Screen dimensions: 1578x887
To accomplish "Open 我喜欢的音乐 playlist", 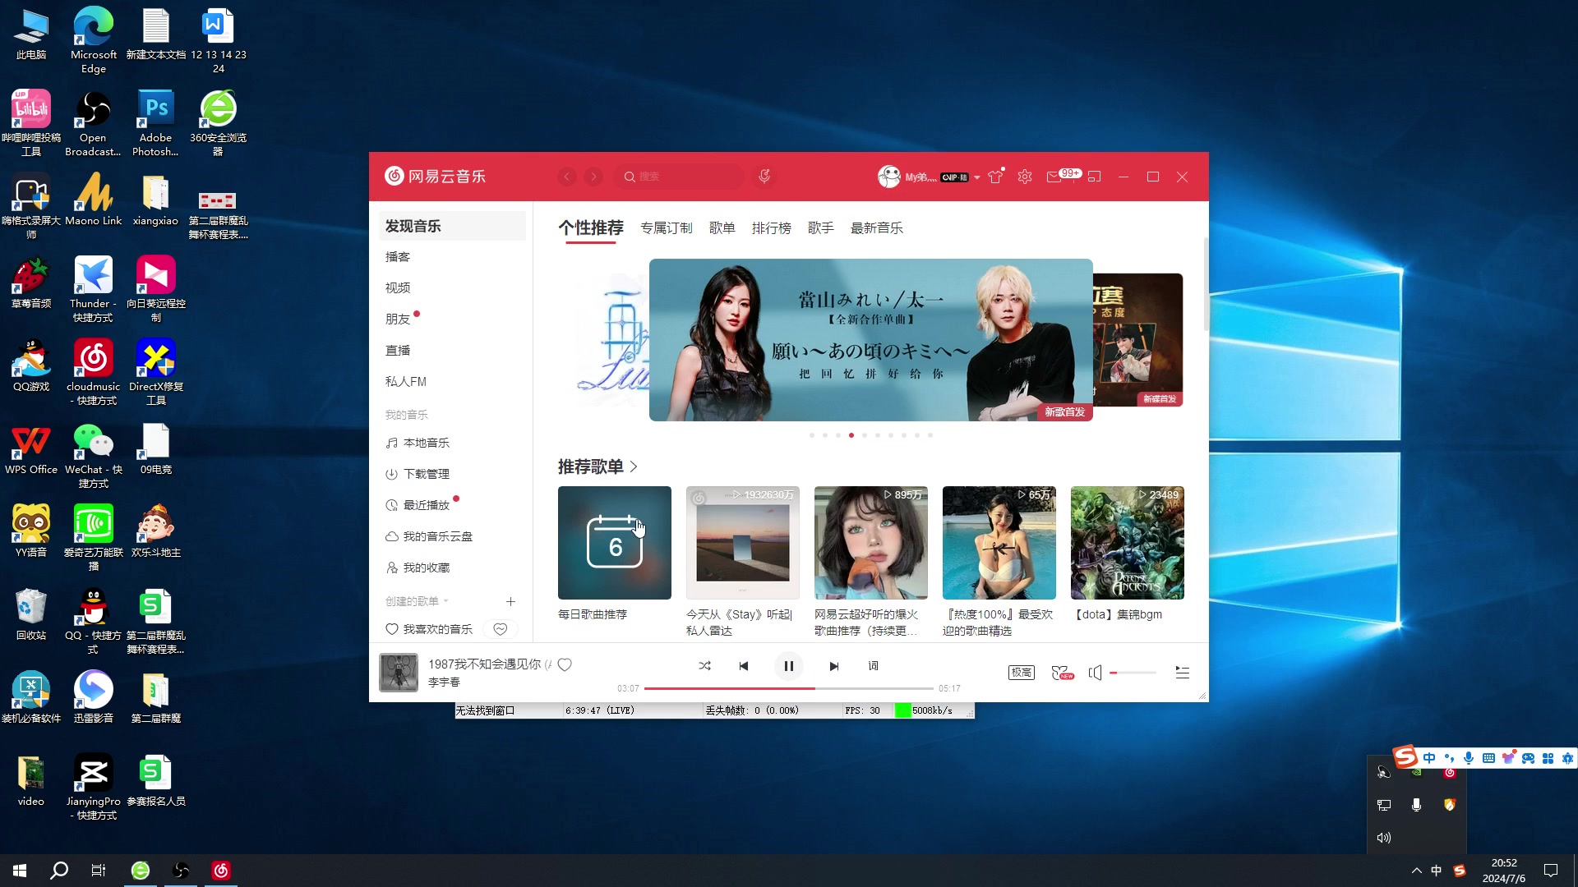I will [x=429, y=629].
